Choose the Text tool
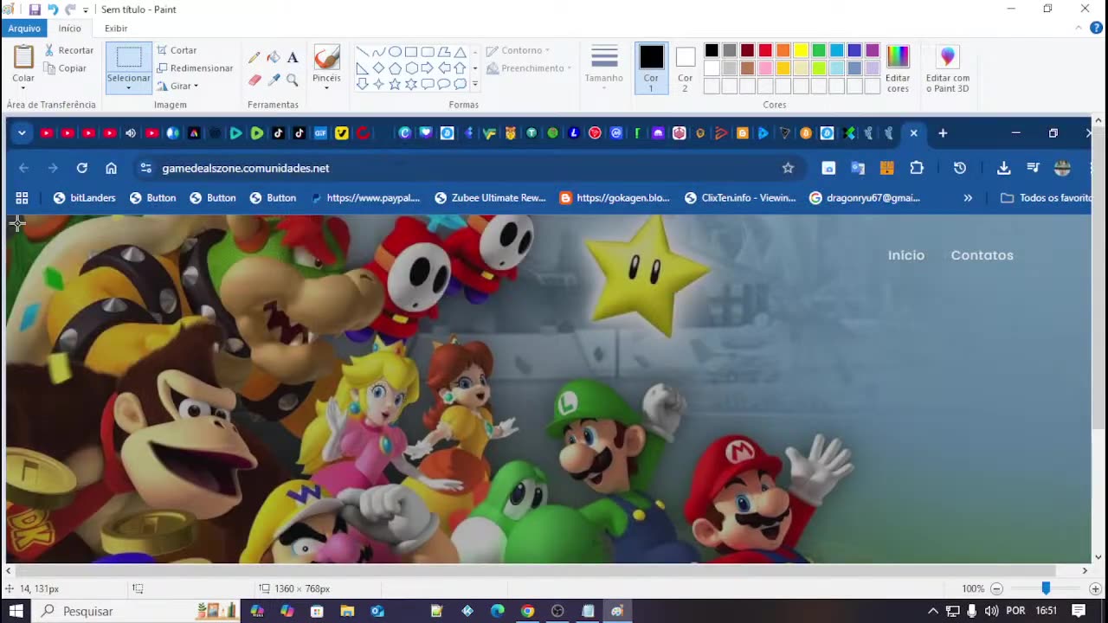Viewport: 1108px width, 623px height. click(x=293, y=58)
